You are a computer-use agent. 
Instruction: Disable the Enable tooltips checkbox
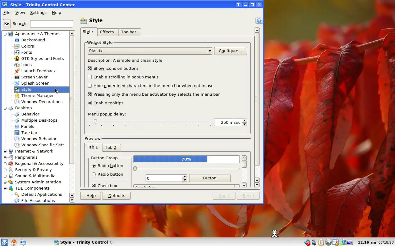pos(89,103)
